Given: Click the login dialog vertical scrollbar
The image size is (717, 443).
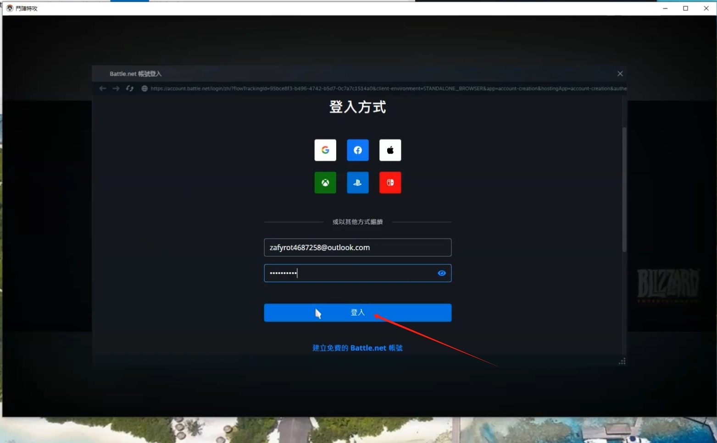Looking at the screenshot, I should click(624, 189).
